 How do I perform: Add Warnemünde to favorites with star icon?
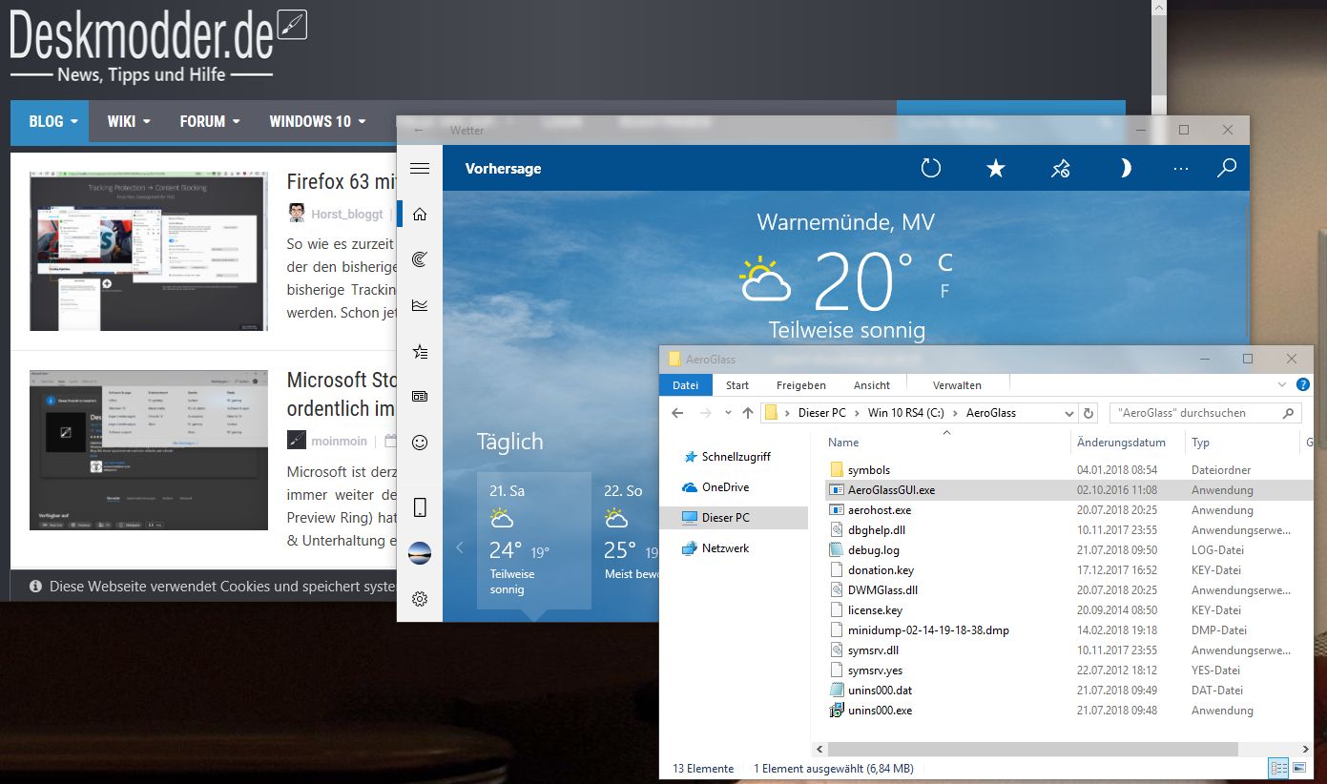(x=996, y=169)
